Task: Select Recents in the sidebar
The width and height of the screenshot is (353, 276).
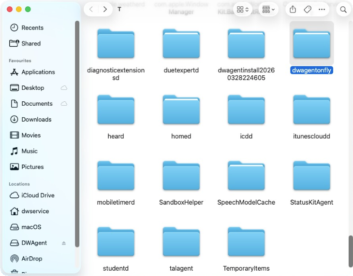Action: point(32,28)
